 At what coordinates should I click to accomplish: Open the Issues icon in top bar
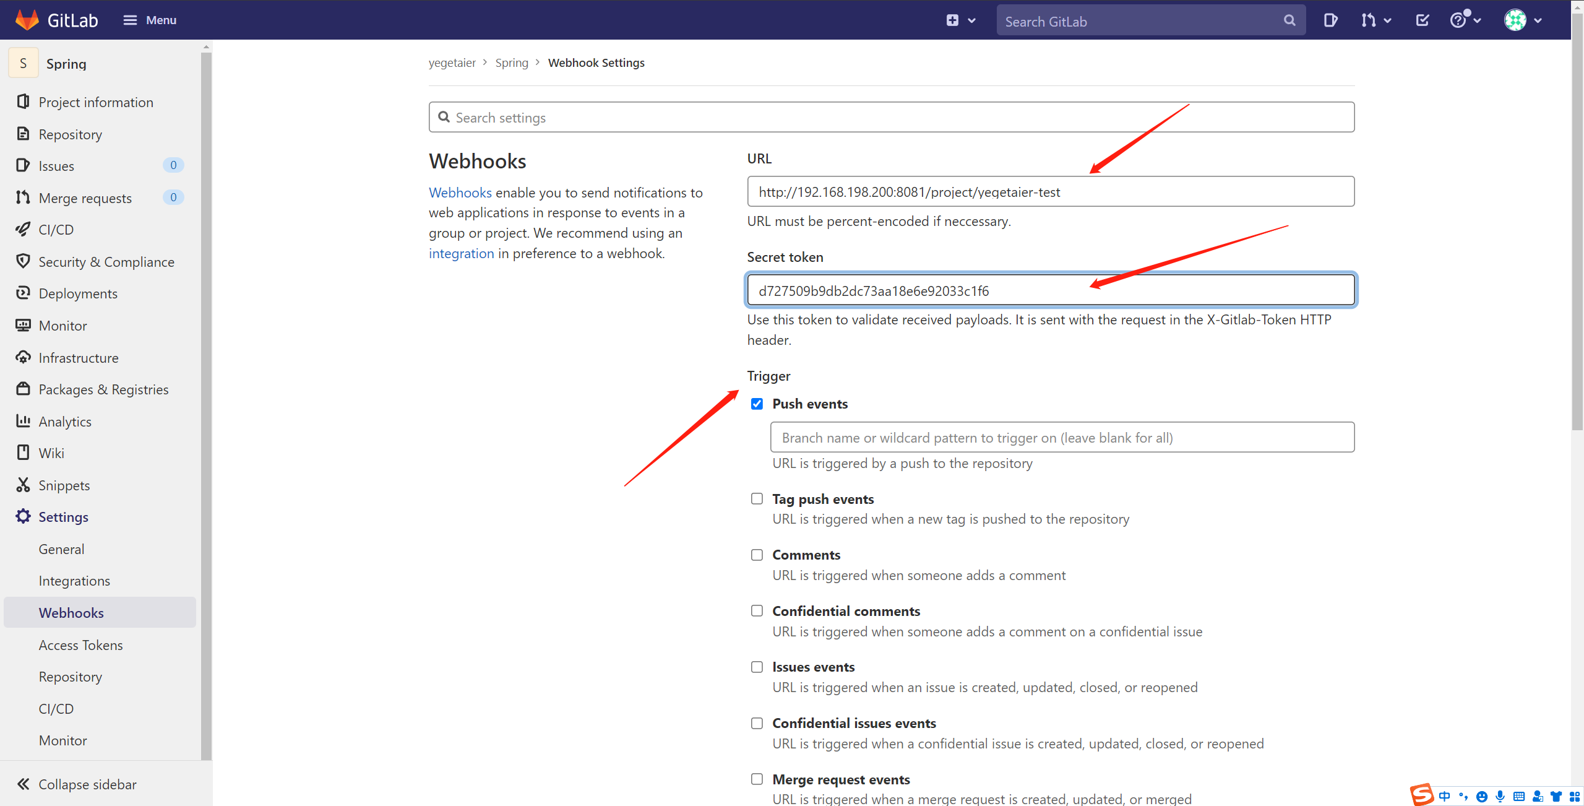(1330, 20)
